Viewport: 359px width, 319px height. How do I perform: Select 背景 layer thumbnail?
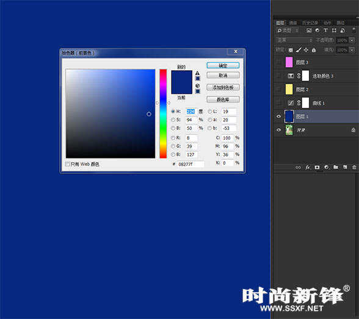pos(289,130)
